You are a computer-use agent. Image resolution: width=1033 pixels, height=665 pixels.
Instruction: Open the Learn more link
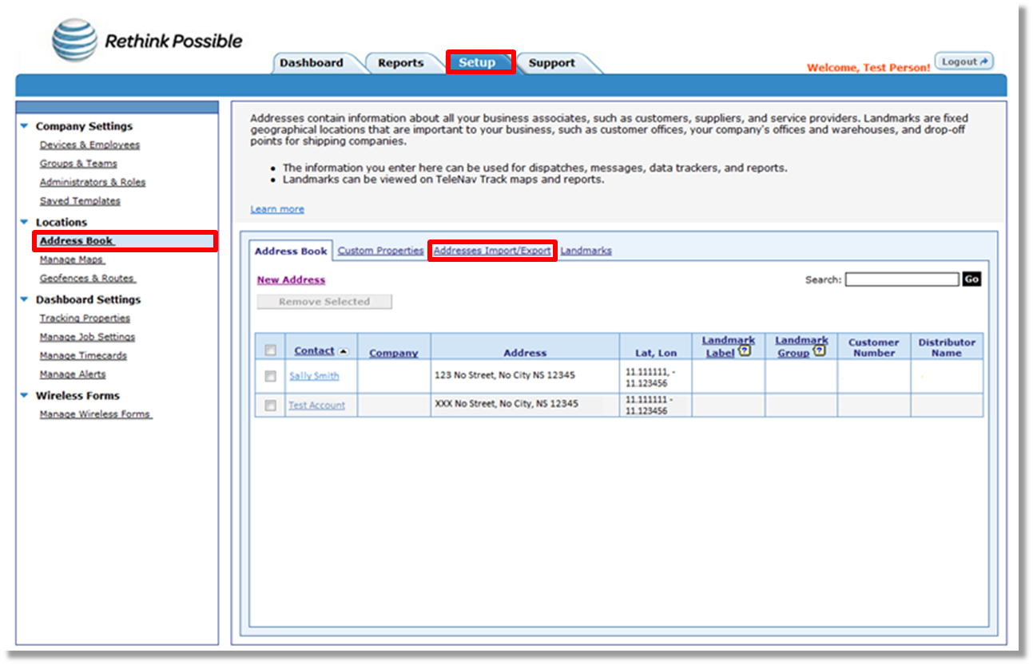click(277, 209)
